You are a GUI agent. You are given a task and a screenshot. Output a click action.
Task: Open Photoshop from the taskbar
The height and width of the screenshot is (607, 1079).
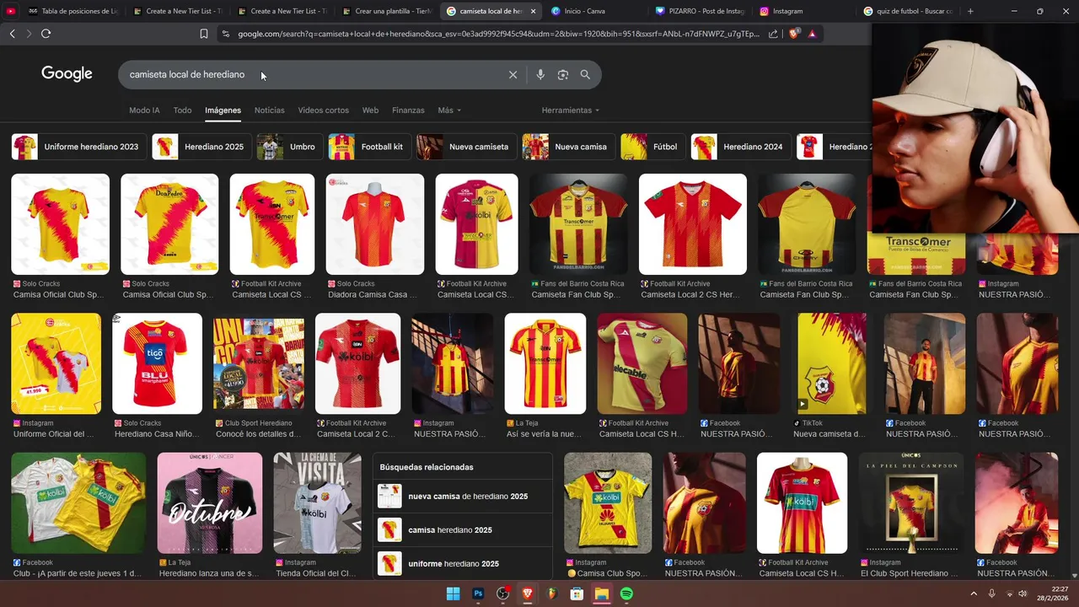[x=478, y=594]
